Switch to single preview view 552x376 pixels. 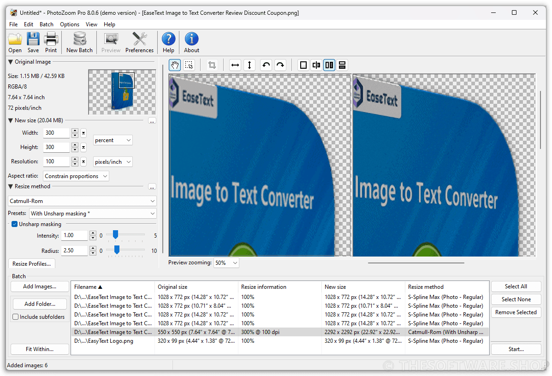pos(303,65)
